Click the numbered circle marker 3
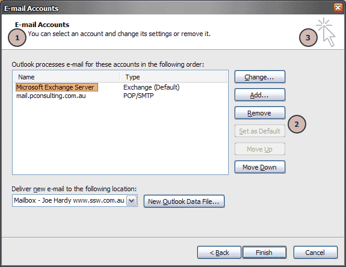 308,38
